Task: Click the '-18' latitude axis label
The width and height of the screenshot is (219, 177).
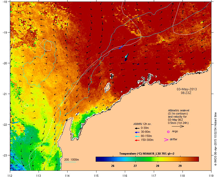Action: point(4,2)
